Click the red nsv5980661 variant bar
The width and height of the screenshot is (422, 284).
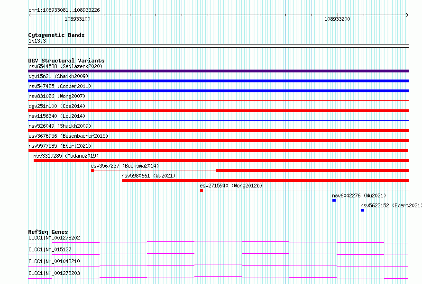[x=266, y=180]
